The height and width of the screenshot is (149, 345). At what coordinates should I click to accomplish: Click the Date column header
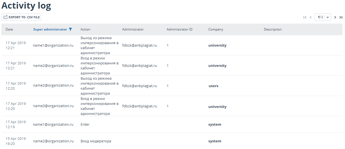point(9,29)
